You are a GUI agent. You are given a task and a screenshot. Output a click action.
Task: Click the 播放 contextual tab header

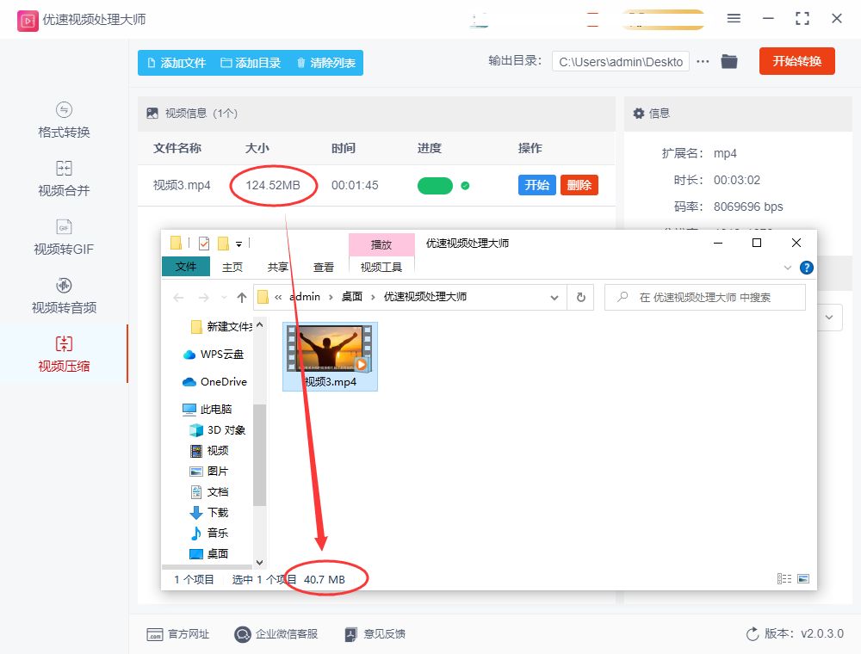[x=381, y=244]
